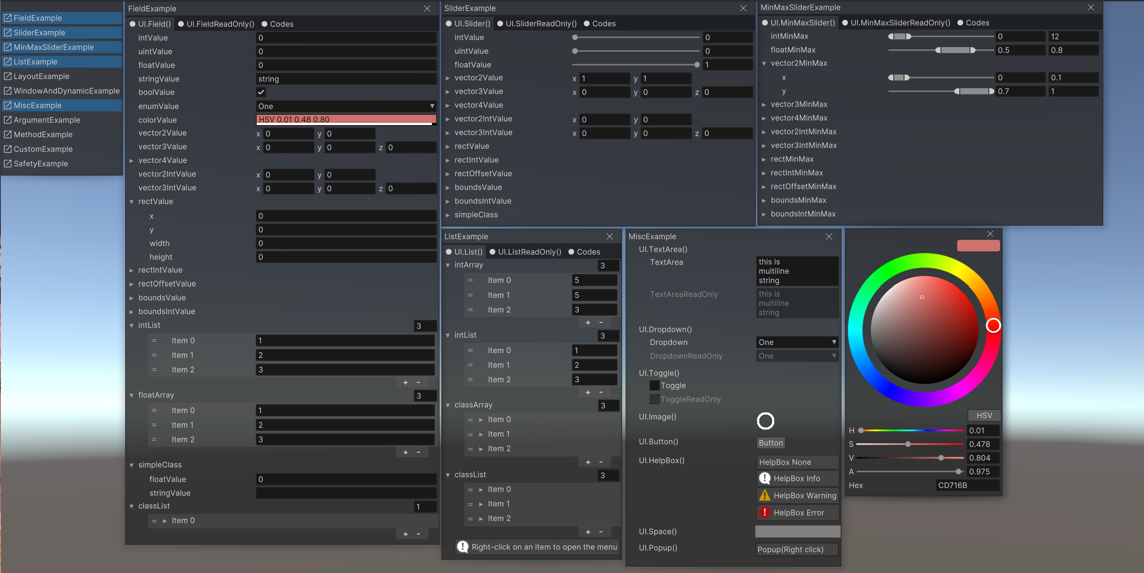The width and height of the screenshot is (1144, 573).
Task: Open ArgumentExample from the left list
Action: coord(47,120)
